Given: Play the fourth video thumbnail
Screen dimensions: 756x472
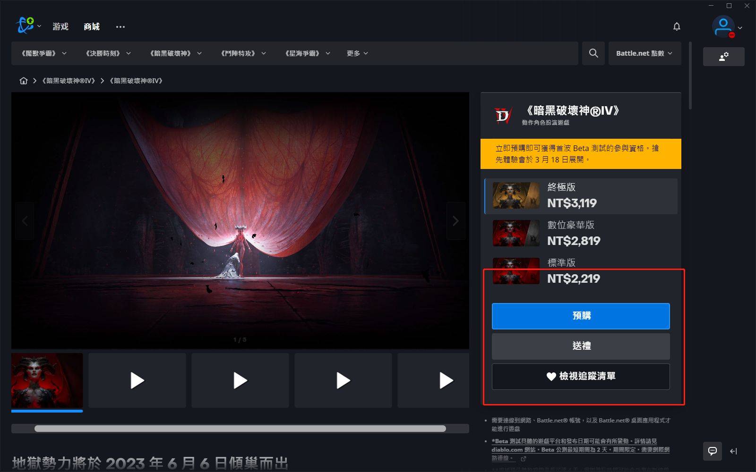Looking at the screenshot, I should (x=433, y=380).
